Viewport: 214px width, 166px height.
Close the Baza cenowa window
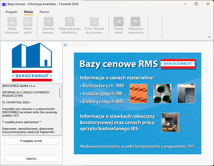(208, 4)
